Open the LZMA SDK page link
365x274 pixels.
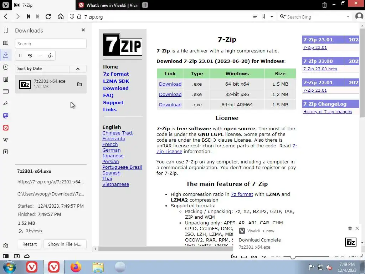coord(116,81)
